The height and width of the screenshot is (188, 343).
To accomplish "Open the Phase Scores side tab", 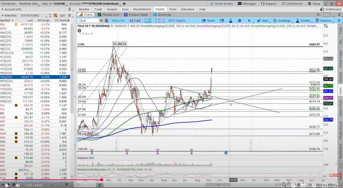I will click(340, 130).
